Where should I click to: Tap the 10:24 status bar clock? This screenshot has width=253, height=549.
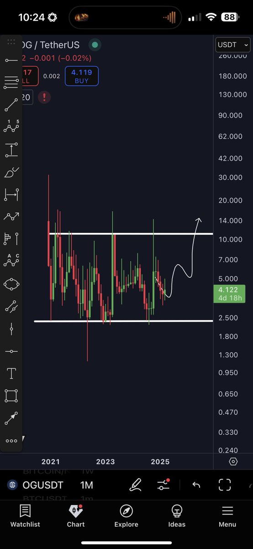point(31,17)
